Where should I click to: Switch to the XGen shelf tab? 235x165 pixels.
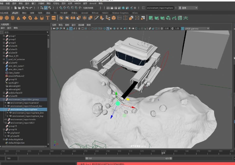pyautogui.click(x=135, y=13)
